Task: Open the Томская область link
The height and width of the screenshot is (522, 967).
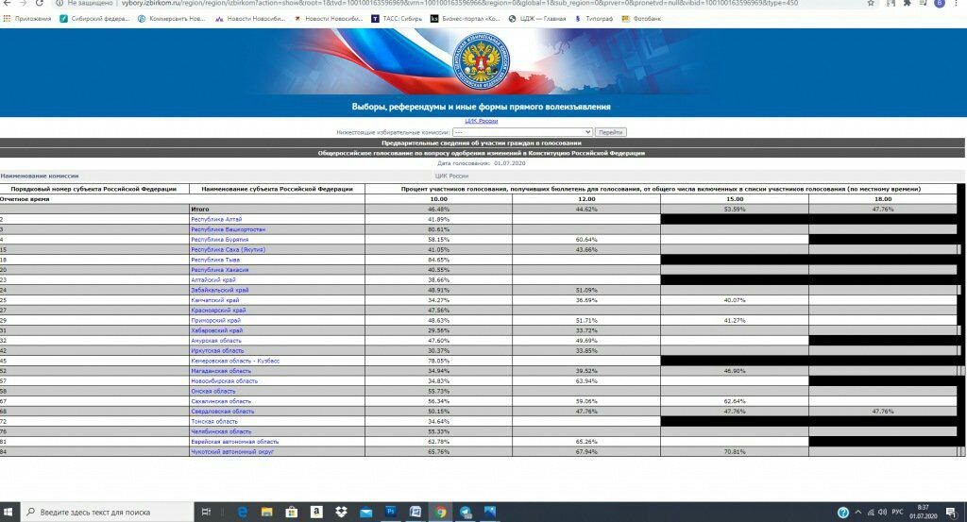Action: (214, 422)
